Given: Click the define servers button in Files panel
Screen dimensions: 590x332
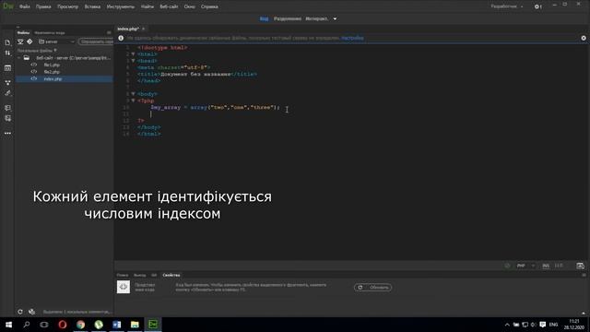Looking at the screenshot, I should pyautogui.click(x=96, y=41).
